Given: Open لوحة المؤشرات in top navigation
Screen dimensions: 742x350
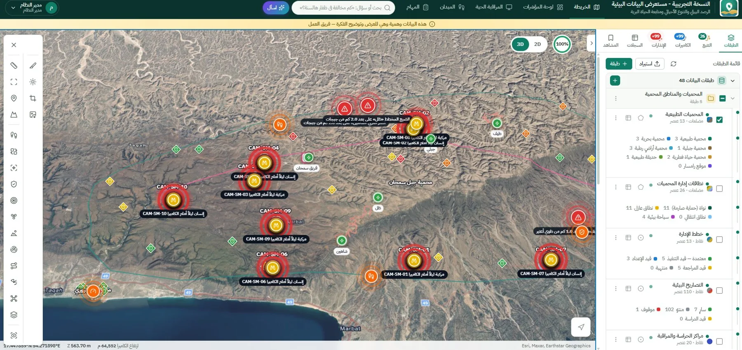Looking at the screenshot, I should [543, 7].
